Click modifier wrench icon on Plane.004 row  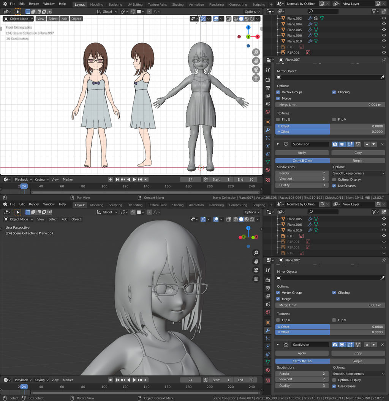coord(310,24)
